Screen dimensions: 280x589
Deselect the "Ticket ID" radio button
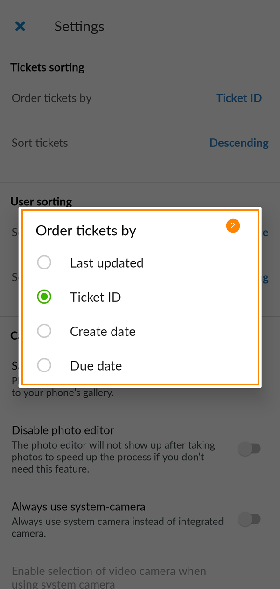pos(44,297)
